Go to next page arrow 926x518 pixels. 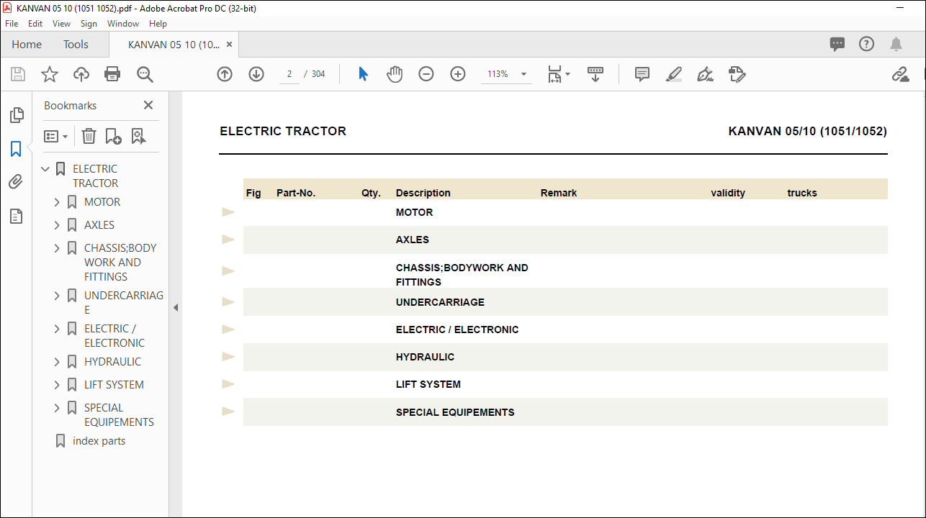pyautogui.click(x=256, y=74)
